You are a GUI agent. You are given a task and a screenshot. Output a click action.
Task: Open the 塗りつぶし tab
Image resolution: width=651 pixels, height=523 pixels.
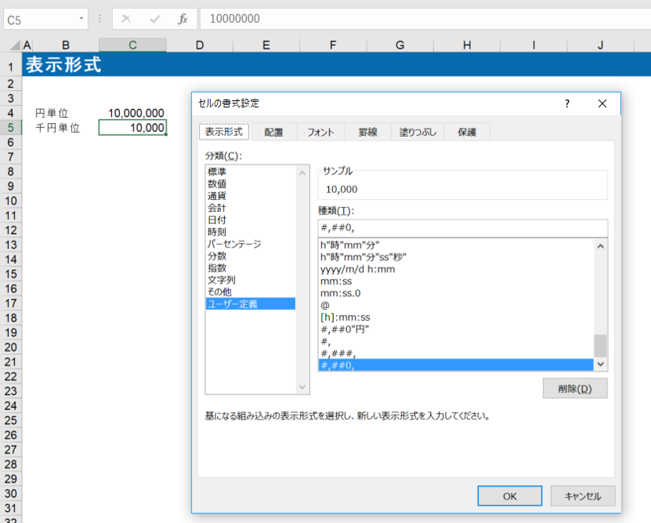pos(417,133)
